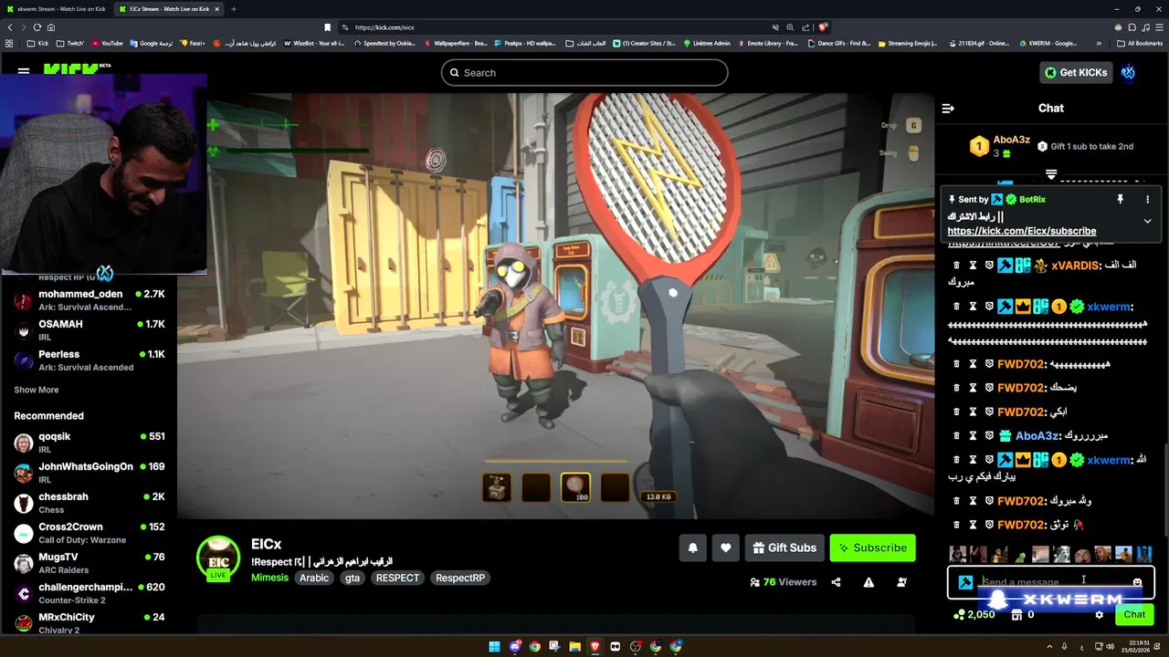
Task: Delete FWD702's 'يضحك' message with trash icon
Action: 956,388
